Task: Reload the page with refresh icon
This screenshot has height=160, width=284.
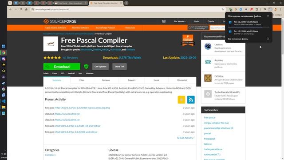Action: coord(21,9)
